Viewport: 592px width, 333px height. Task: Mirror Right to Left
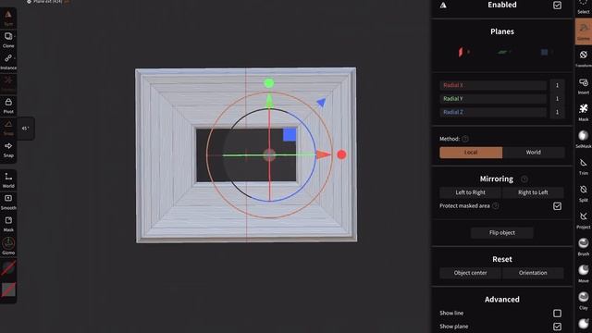[x=533, y=192]
